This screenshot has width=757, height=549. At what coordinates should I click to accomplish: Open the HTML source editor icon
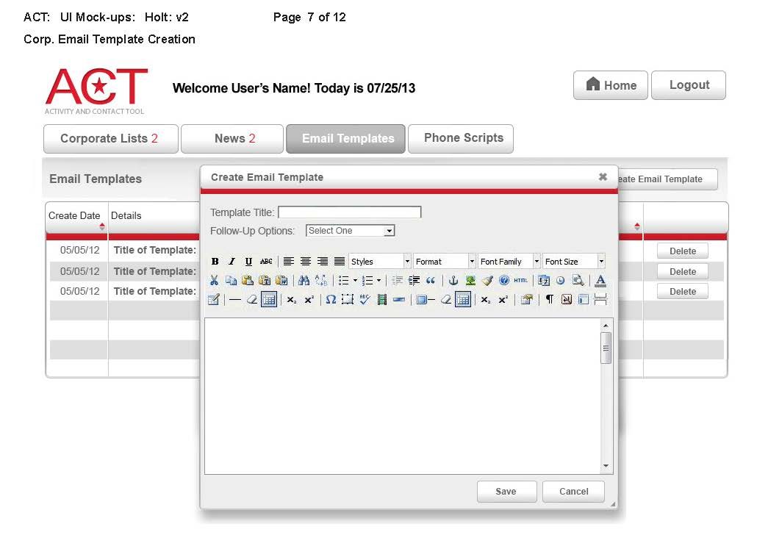[520, 281]
